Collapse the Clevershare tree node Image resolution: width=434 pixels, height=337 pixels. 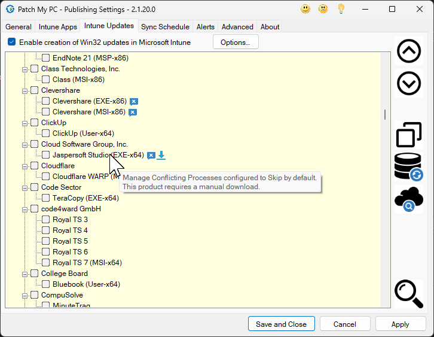coord(25,91)
